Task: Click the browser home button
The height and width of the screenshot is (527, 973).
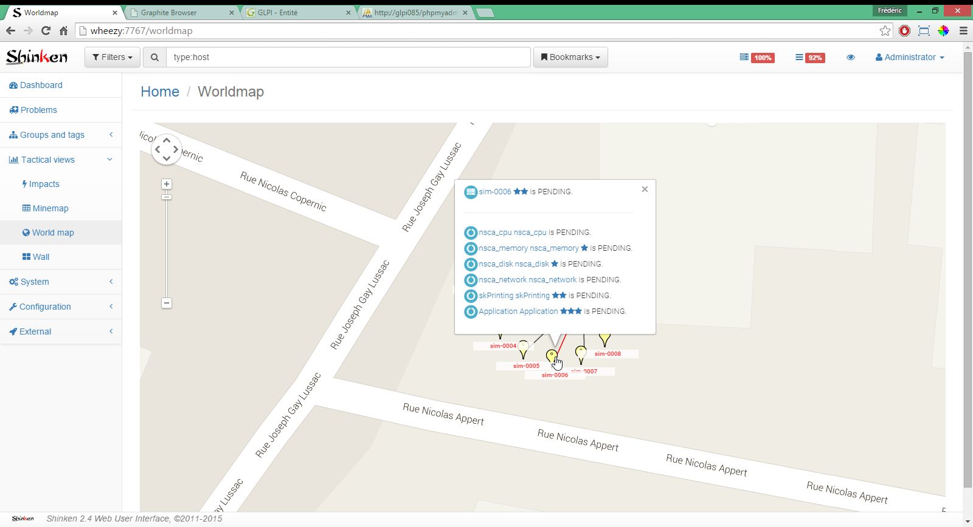Action: click(x=63, y=30)
